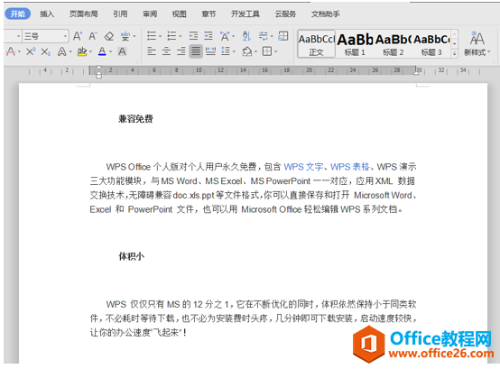Image resolution: width=500 pixels, height=369 pixels.
Task: Expand the styles gallery list
Action: click(455, 53)
